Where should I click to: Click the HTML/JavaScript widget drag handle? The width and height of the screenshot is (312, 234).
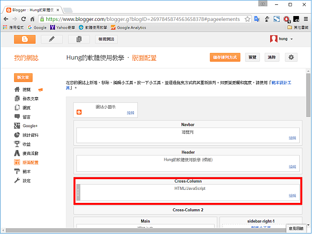78,192
